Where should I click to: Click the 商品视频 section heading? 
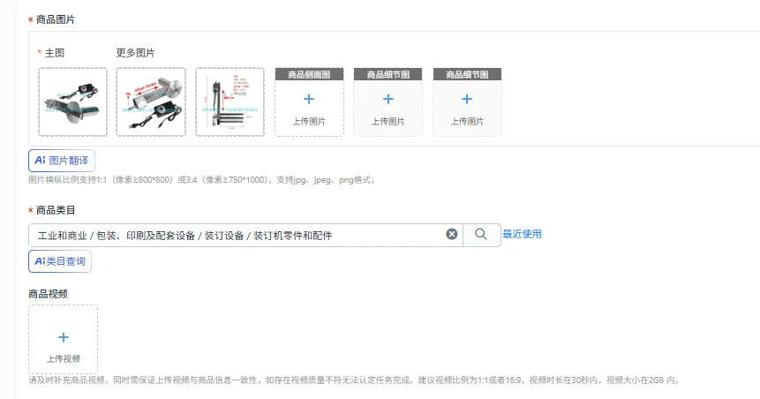tap(48, 294)
